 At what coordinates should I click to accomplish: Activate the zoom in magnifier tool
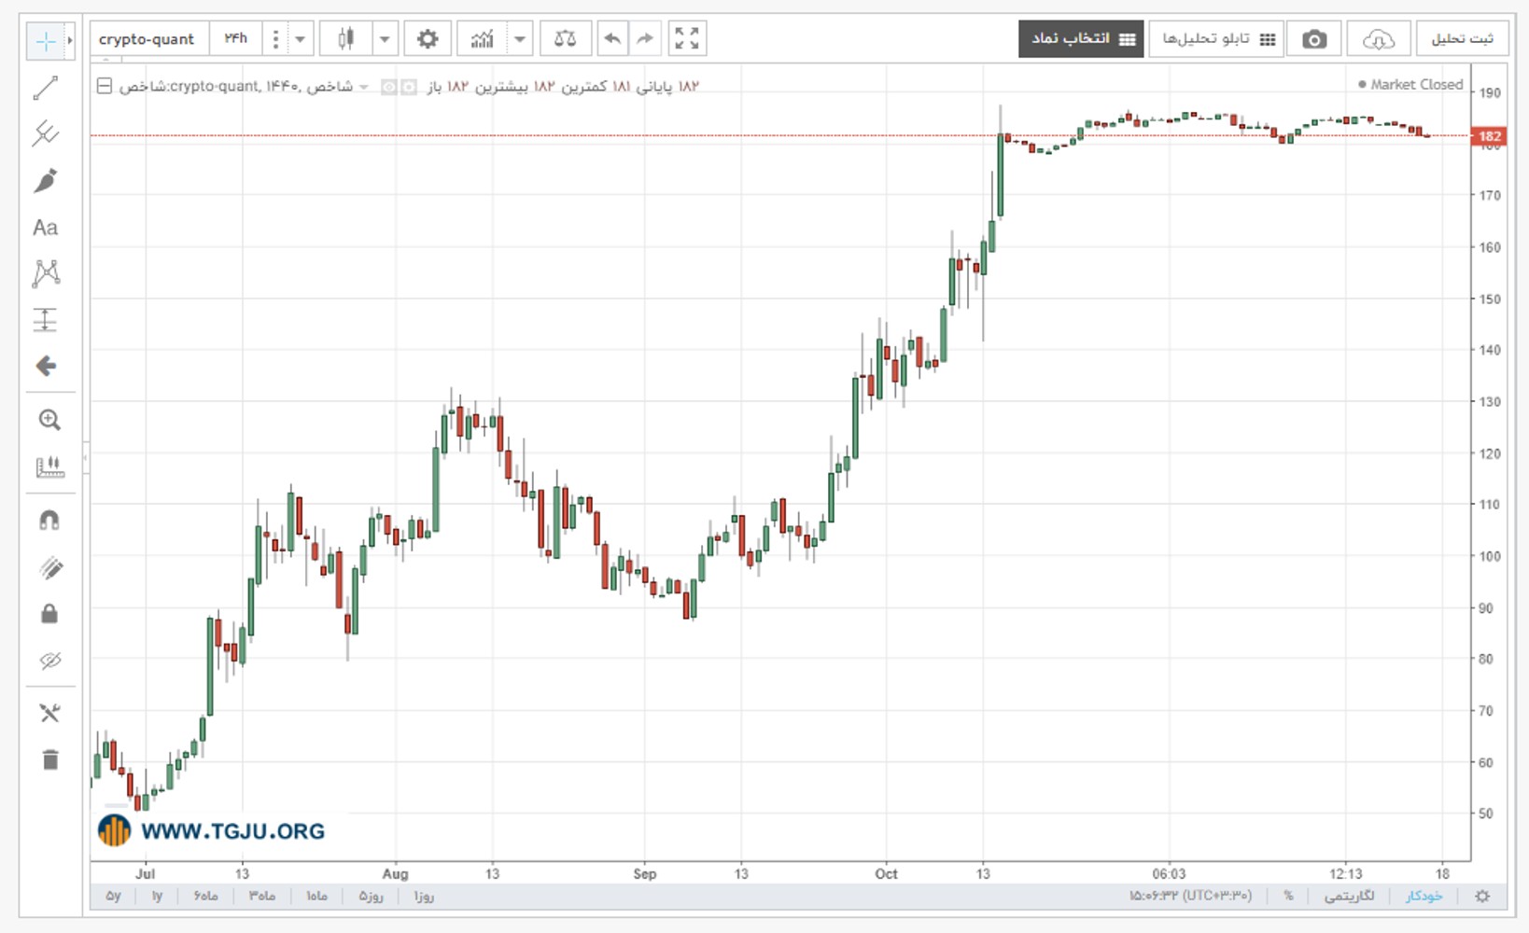click(x=49, y=420)
